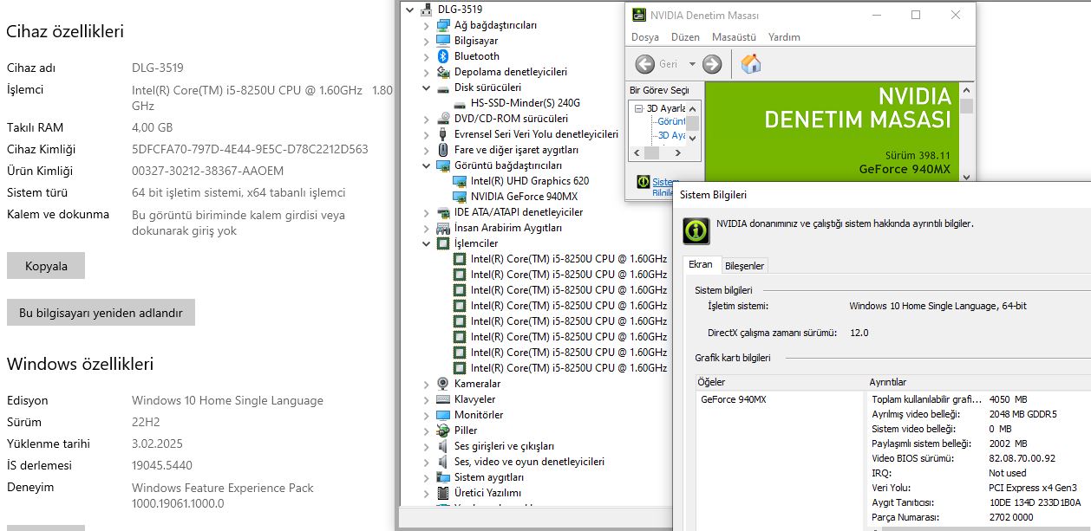This screenshot has height=531, width=1091.
Task: Click the Fare ve diğer işaret aygıtları icon
Action: [443, 150]
